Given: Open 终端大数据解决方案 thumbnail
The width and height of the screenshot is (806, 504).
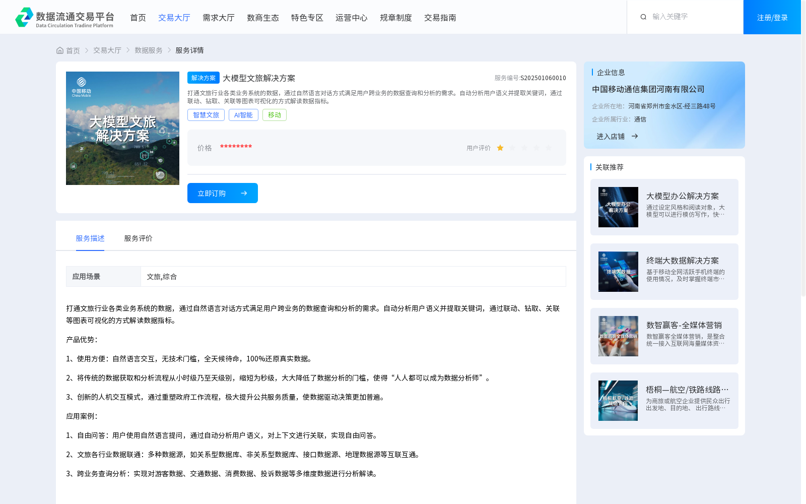Looking at the screenshot, I should pos(618,272).
